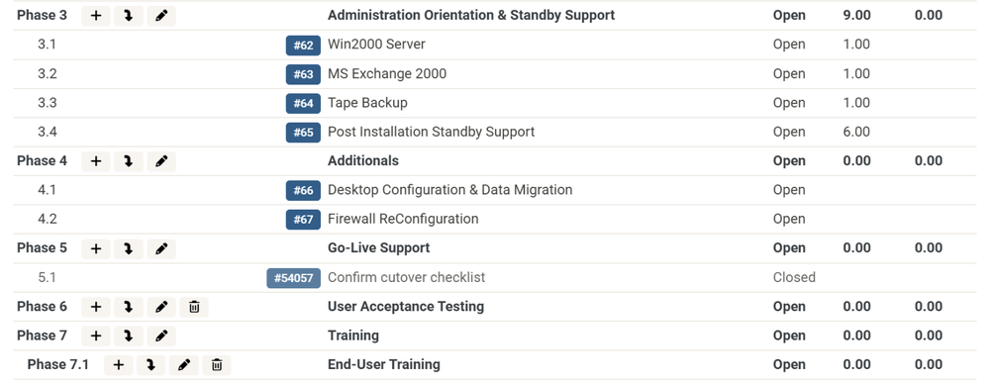Select User Acceptance Testing phase title
This screenshot has height=383, width=990.
tap(406, 307)
